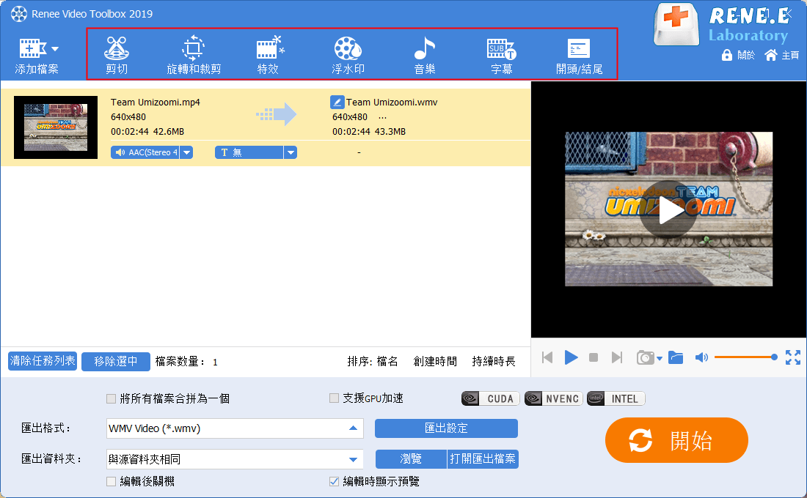Sort by 持續時長
Image resolution: width=807 pixels, height=498 pixels.
tap(494, 361)
